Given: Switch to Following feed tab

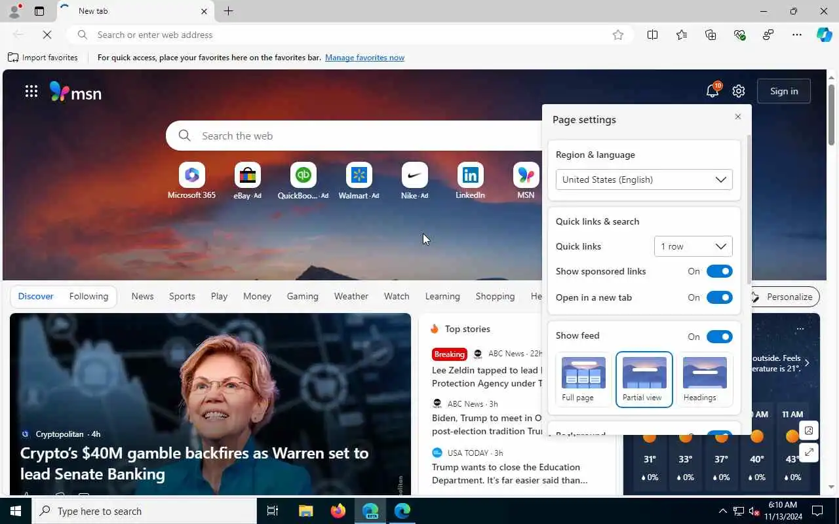Looking at the screenshot, I should [x=88, y=296].
